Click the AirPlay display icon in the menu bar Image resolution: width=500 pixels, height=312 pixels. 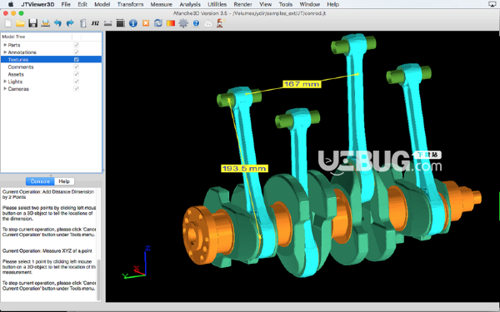tap(492, 4)
